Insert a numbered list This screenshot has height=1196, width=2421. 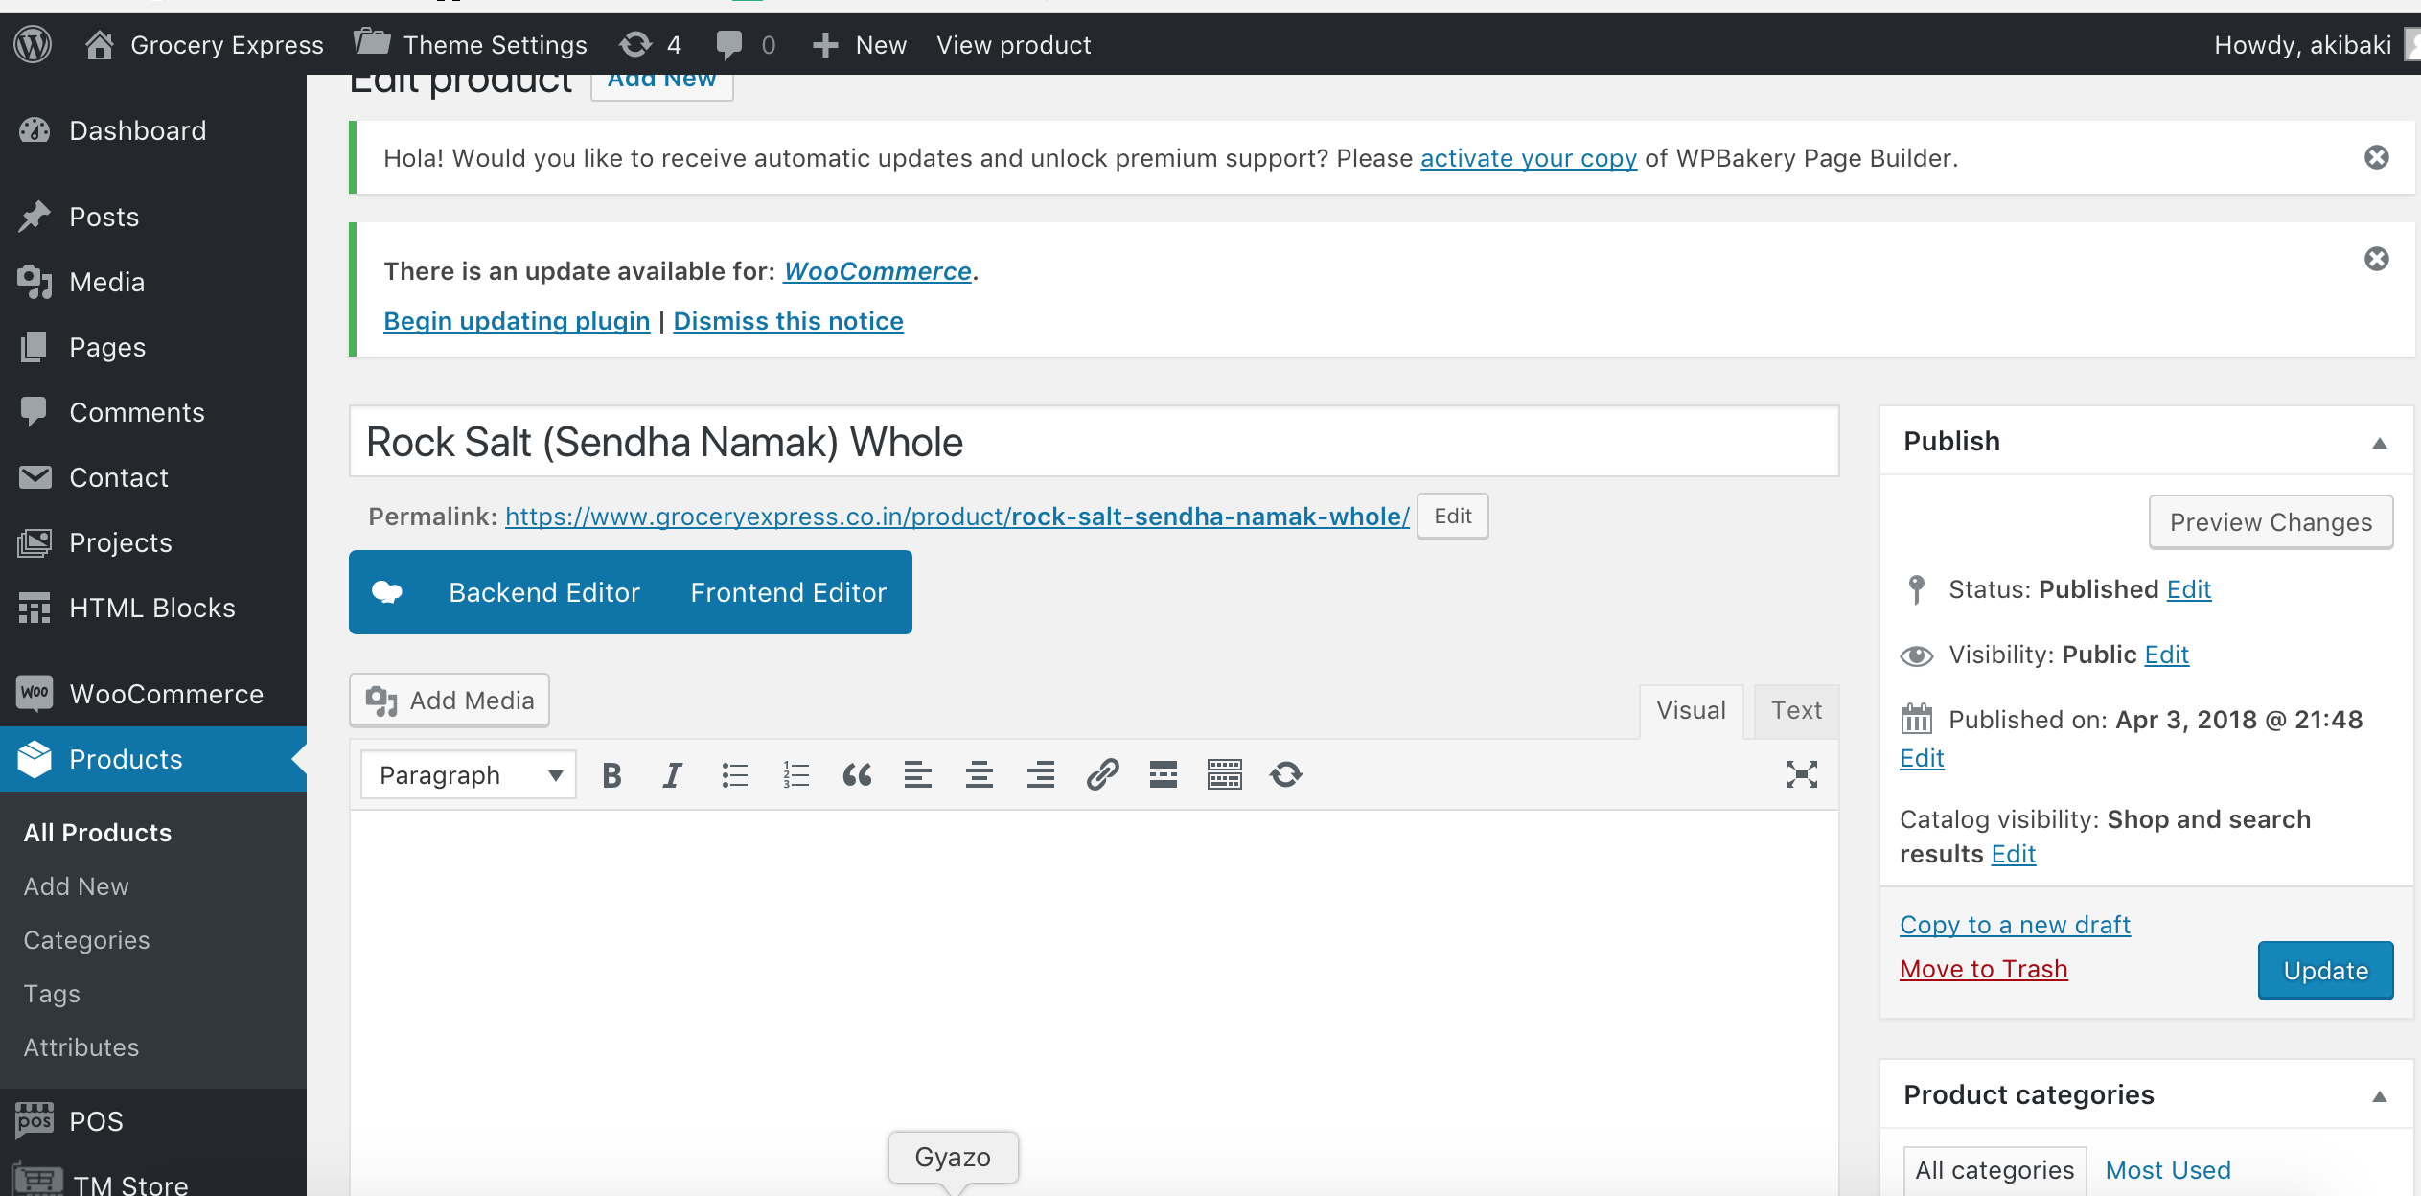[795, 774]
